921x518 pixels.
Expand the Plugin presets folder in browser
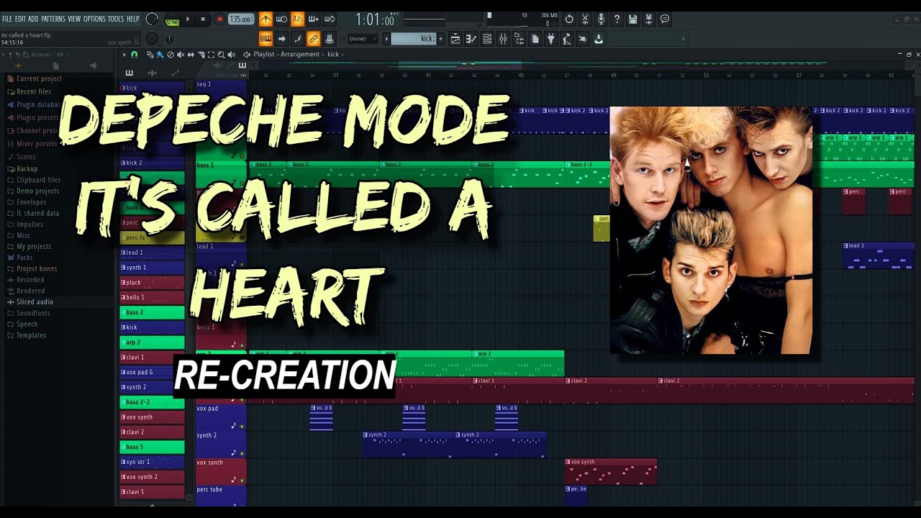(33, 118)
